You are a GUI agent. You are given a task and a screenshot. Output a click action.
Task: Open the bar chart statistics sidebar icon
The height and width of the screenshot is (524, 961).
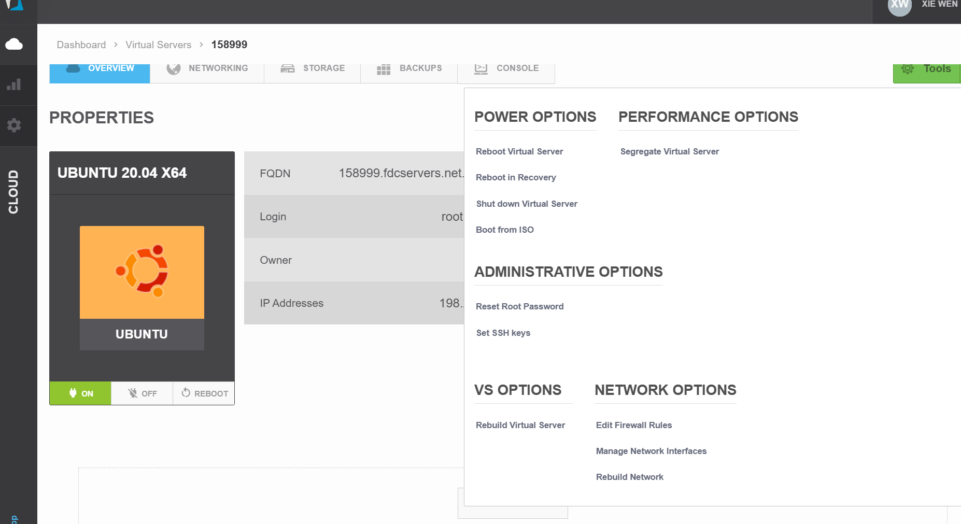tap(14, 85)
